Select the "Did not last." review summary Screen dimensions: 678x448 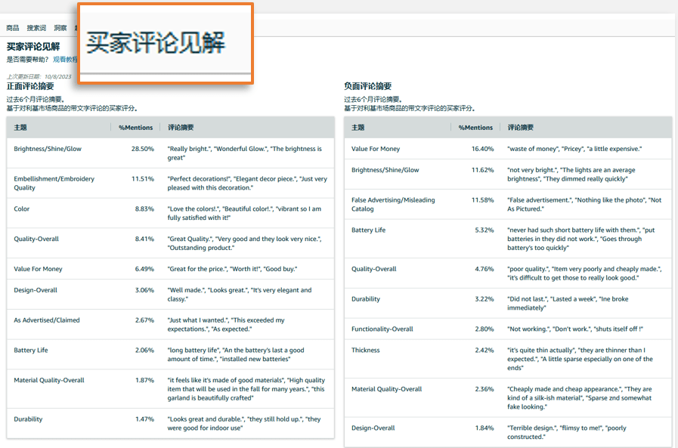pyautogui.click(x=568, y=303)
